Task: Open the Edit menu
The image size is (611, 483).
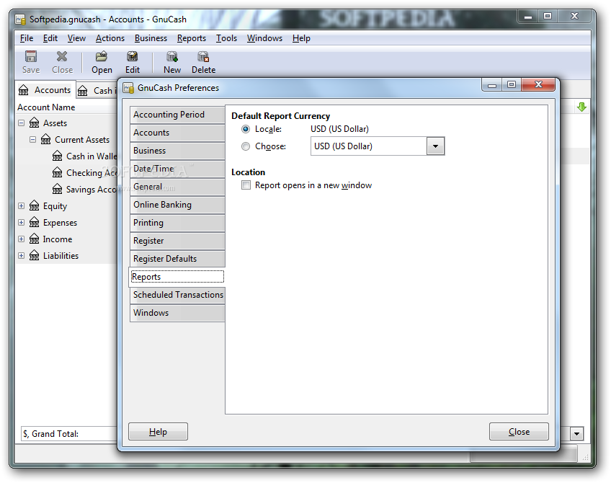Action: [50, 38]
